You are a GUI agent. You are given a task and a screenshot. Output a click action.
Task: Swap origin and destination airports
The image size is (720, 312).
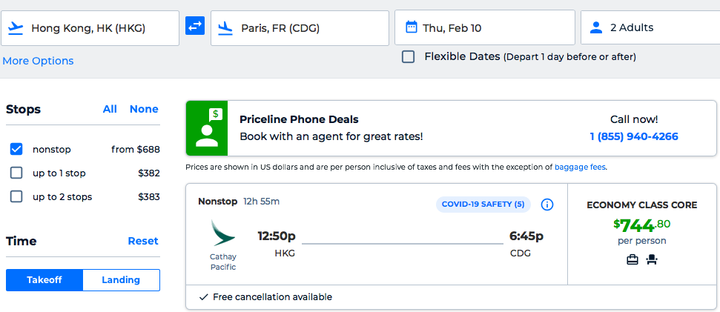pyautogui.click(x=195, y=27)
